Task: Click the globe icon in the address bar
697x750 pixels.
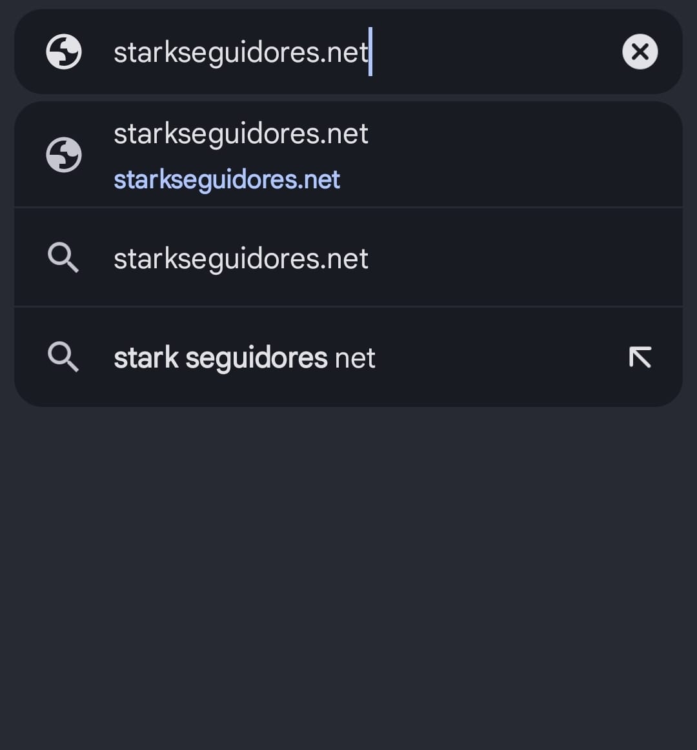Action: click(x=64, y=52)
